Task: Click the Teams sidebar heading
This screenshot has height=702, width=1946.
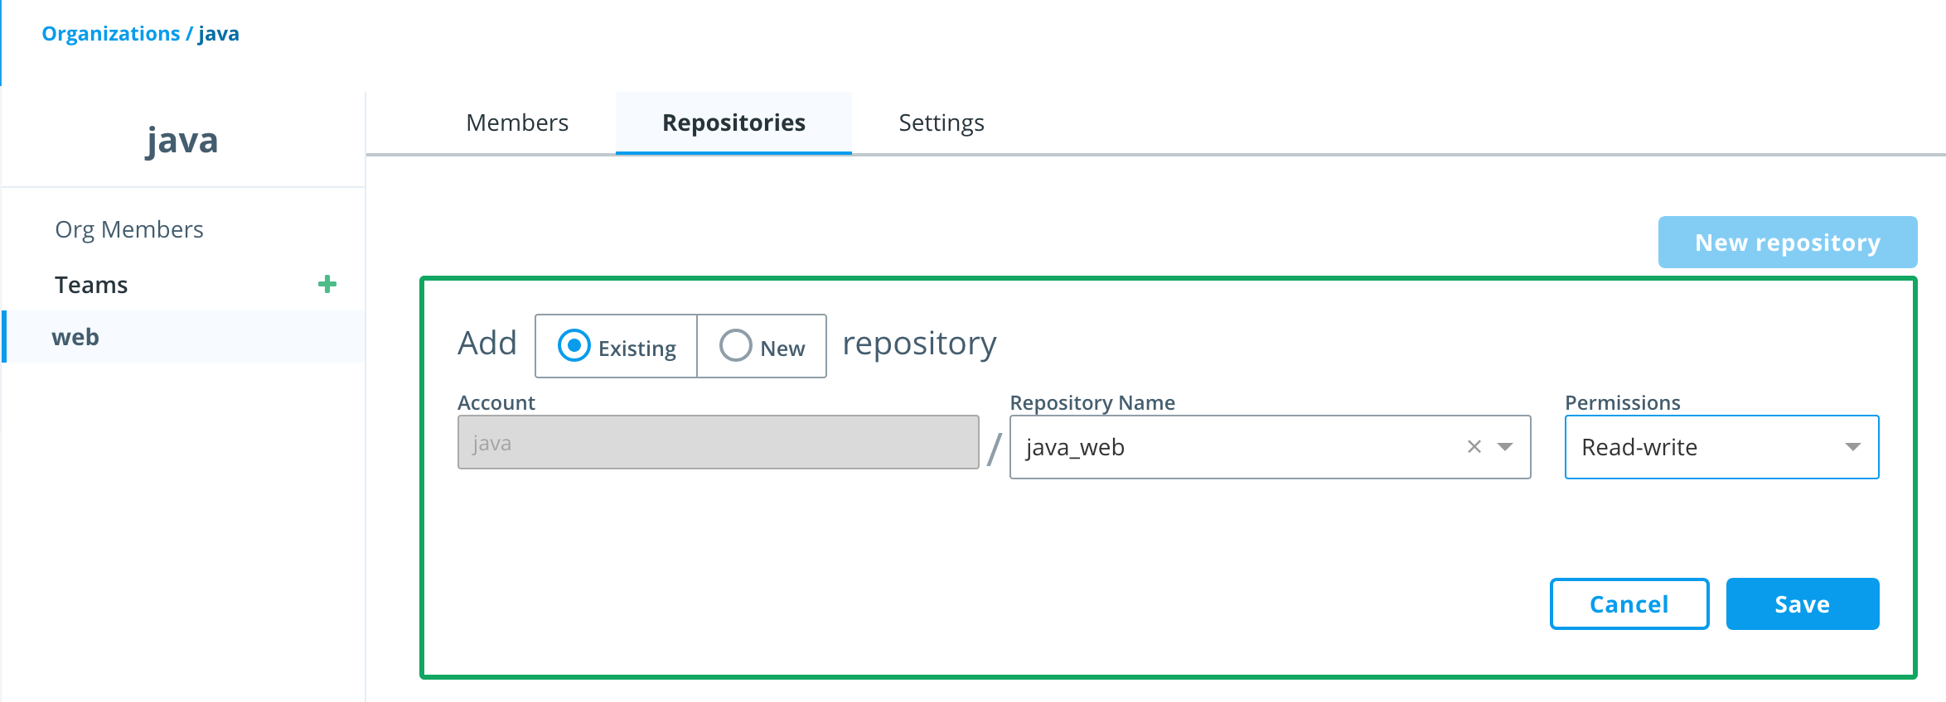Action: 91,285
